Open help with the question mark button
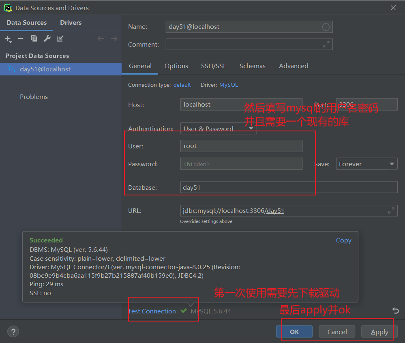 [13, 332]
